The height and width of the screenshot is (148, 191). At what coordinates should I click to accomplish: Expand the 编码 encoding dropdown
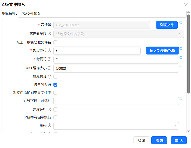click(116, 126)
